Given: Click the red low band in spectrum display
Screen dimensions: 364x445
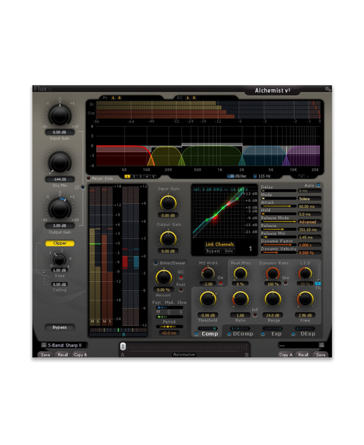Looking at the screenshot, I should pos(122,155).
